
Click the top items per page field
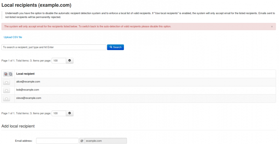coord(59,61)
